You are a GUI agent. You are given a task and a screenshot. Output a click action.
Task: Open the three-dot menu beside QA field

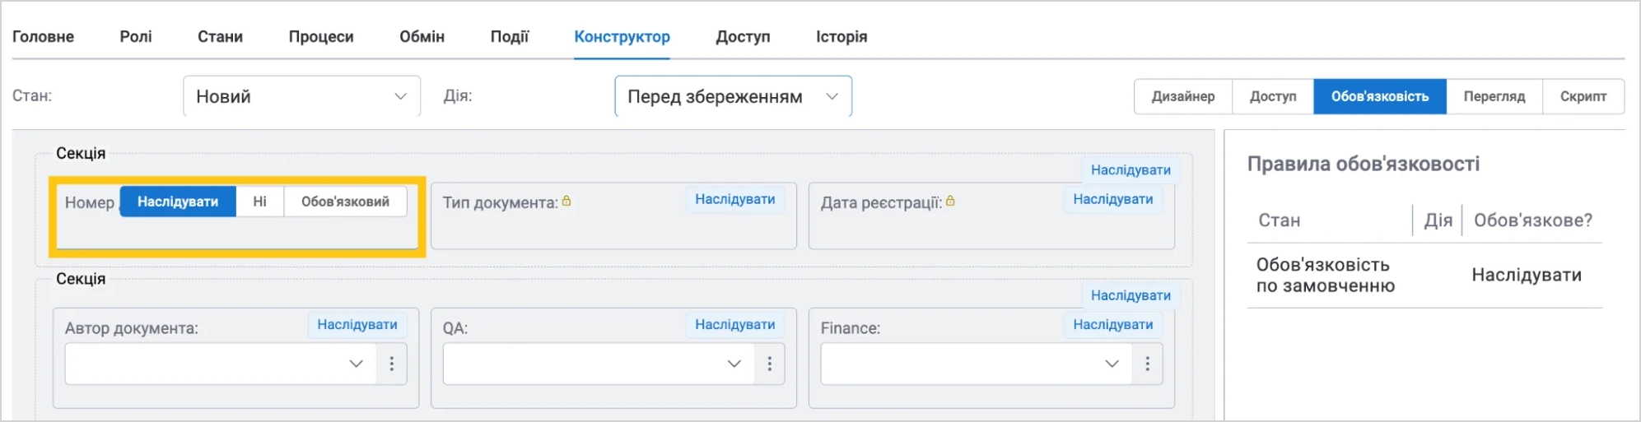[770, 364]
